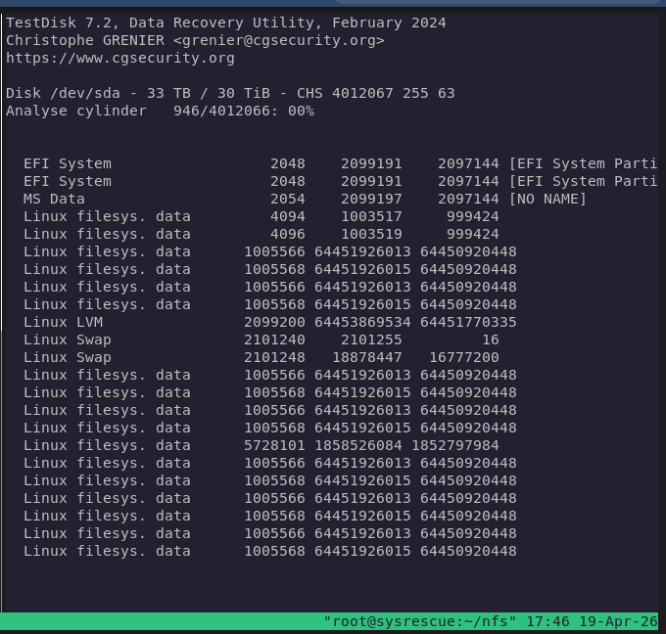Select end sector '1858526084'
Viewport: 666px width, 634px height.
pyautogui.click(x=358, y=445)
